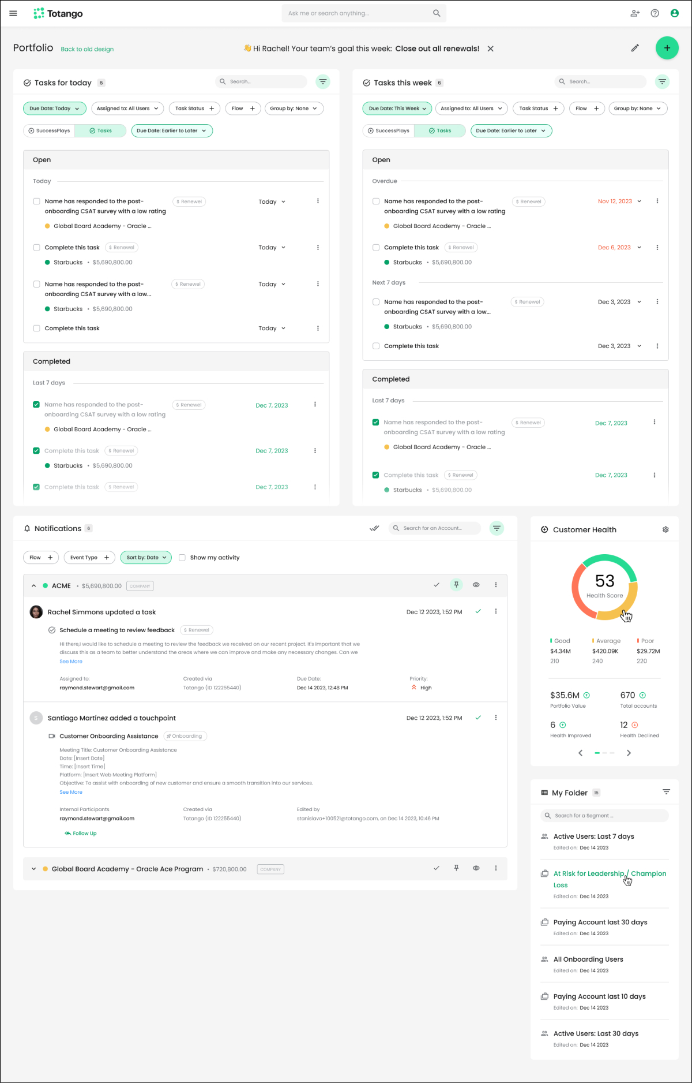Click the Follow Up button
This screenshot has height=1083, width=692.
(x=81, y=833)
